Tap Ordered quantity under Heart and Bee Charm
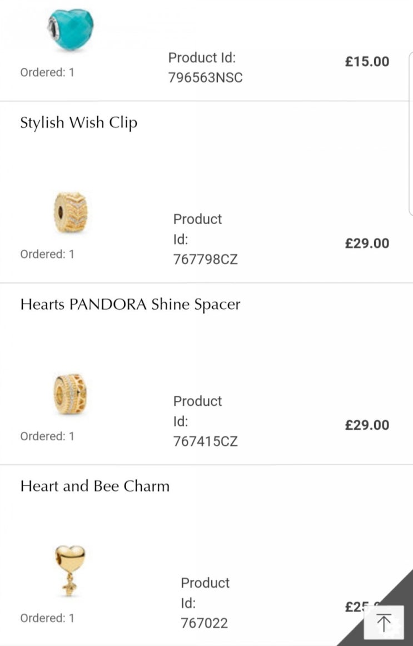Screen dimensions: 413x646 [x=47, y=618]
